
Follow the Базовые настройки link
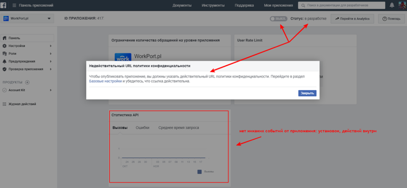tap(106, 81)
